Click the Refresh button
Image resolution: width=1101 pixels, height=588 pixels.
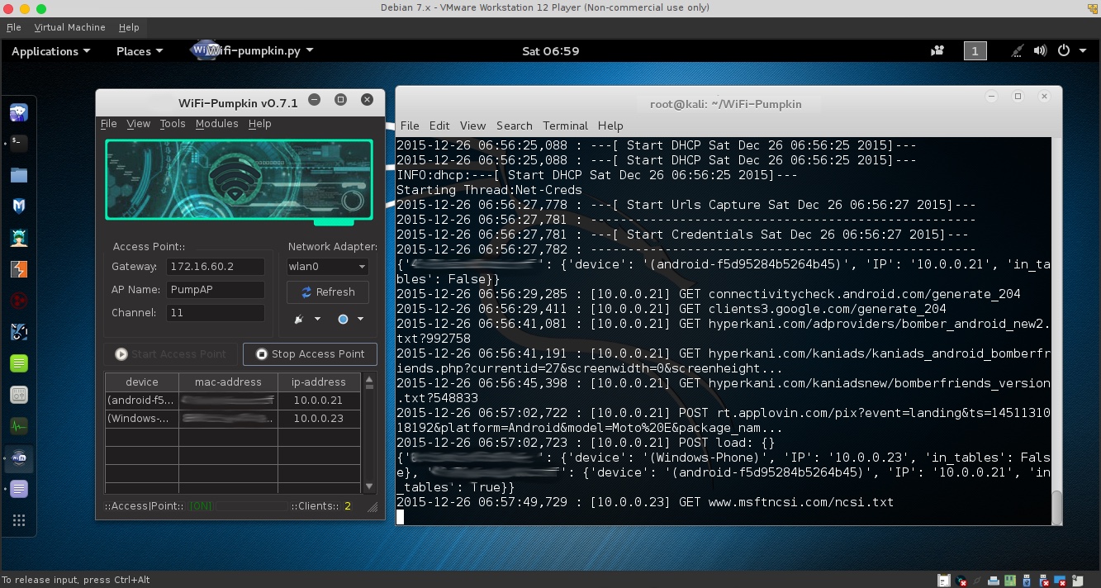point(327,292)
